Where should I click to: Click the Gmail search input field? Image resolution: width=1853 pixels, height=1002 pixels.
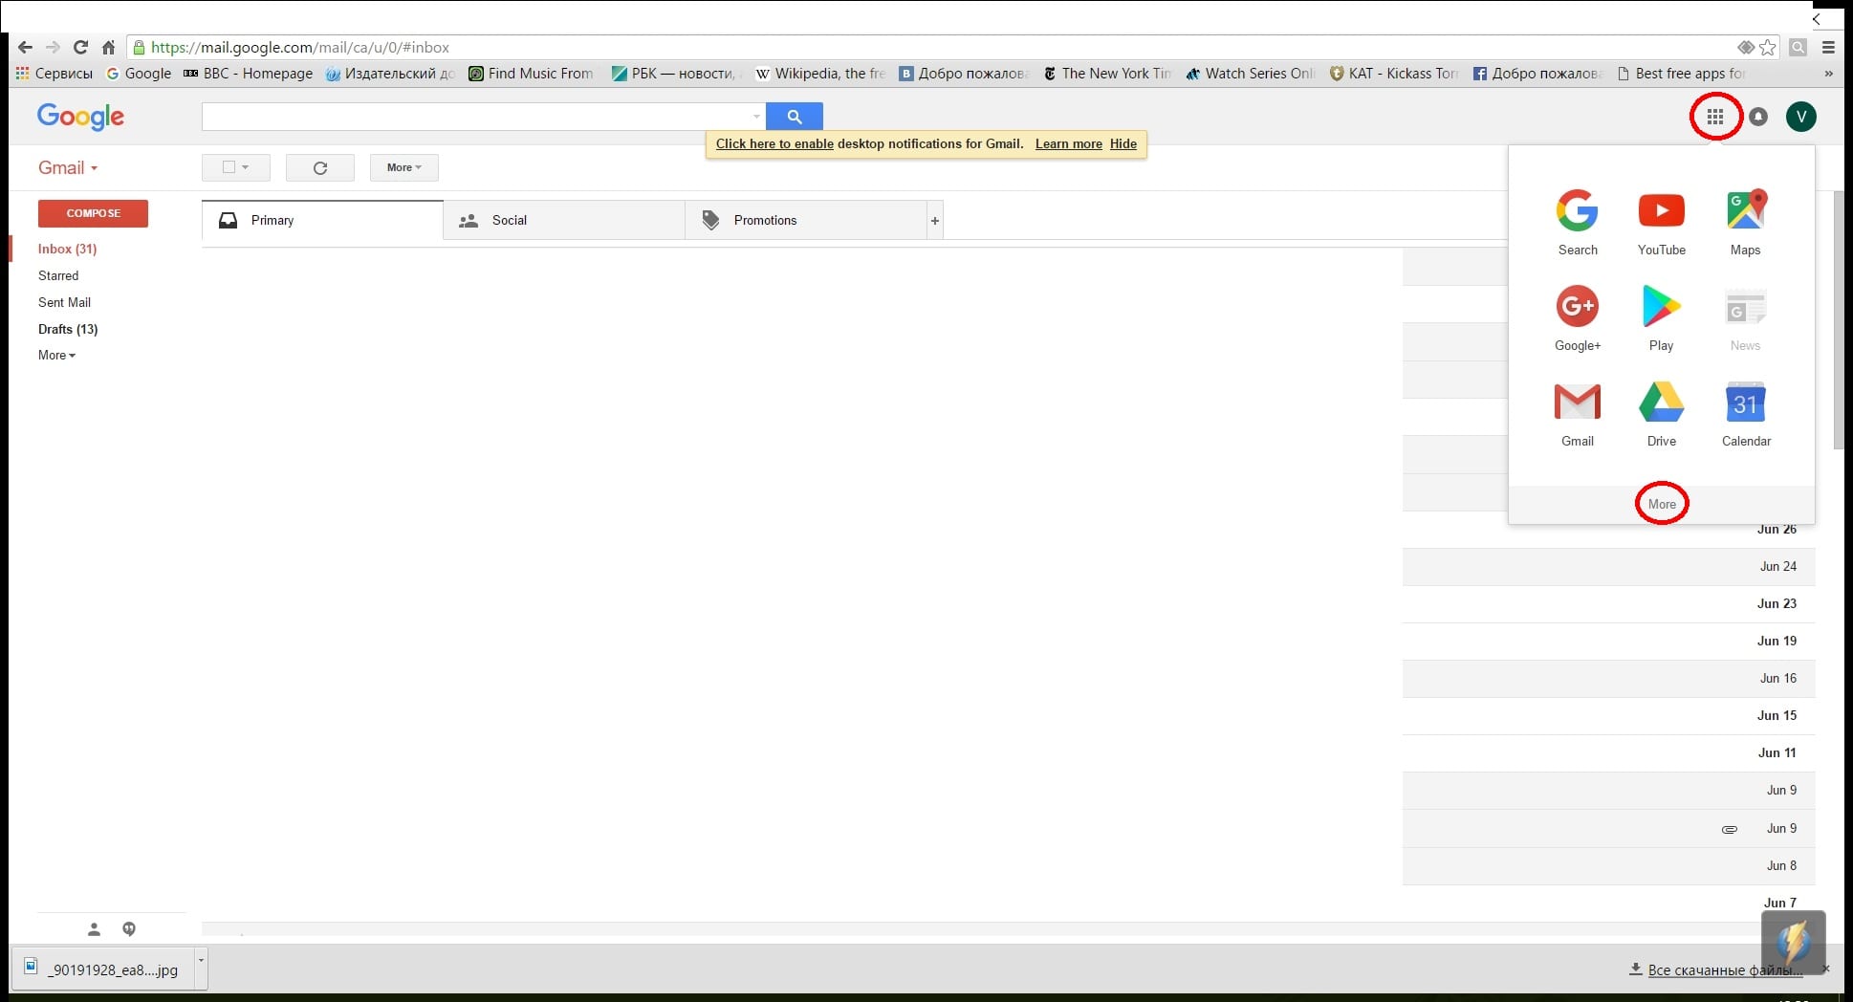pyautogui.click(x=475, y=117)
